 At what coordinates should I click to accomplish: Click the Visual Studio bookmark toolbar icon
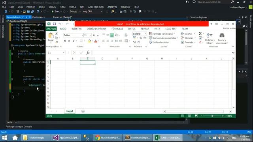tap(140, 11)
